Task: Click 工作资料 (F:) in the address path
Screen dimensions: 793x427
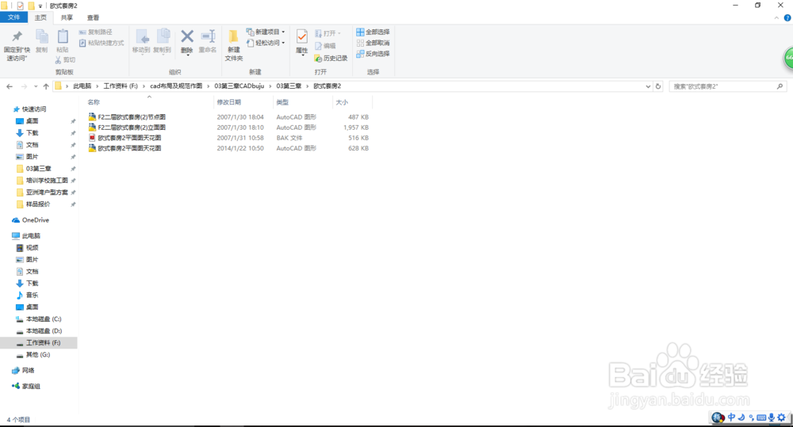Action: (121, 86)
